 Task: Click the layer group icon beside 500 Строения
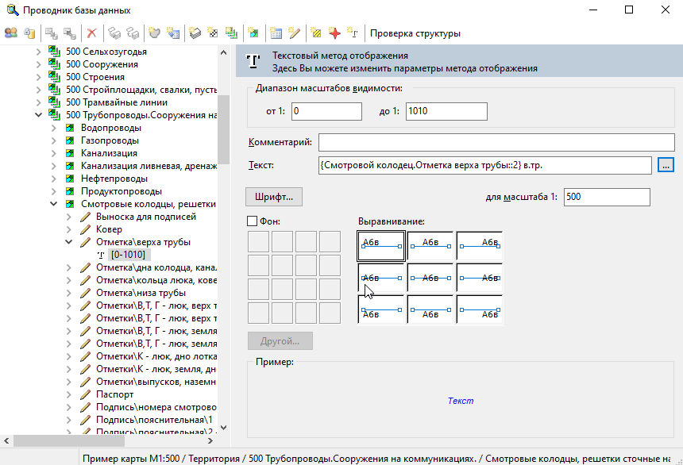pos(55,77)
